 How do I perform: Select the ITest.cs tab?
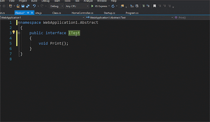[20, 13]
